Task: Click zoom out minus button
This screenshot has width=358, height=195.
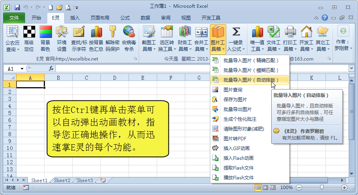Action: (x=299, y=188)
